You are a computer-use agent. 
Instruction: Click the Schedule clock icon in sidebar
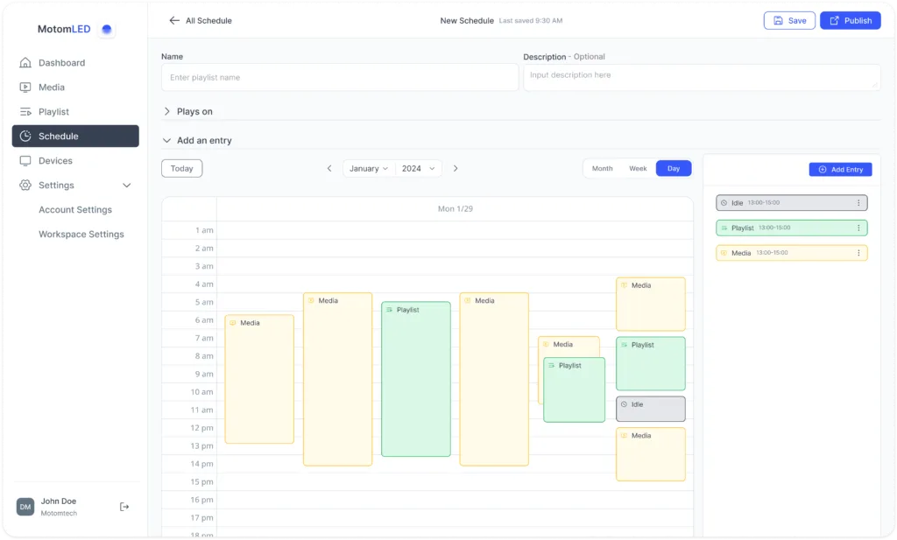click(x=27, y=136)
